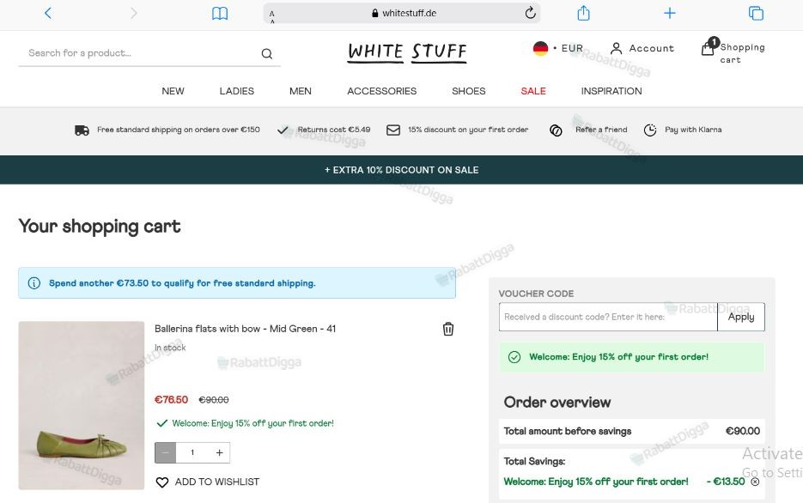Open the SHOES menu

click(469, 91)
